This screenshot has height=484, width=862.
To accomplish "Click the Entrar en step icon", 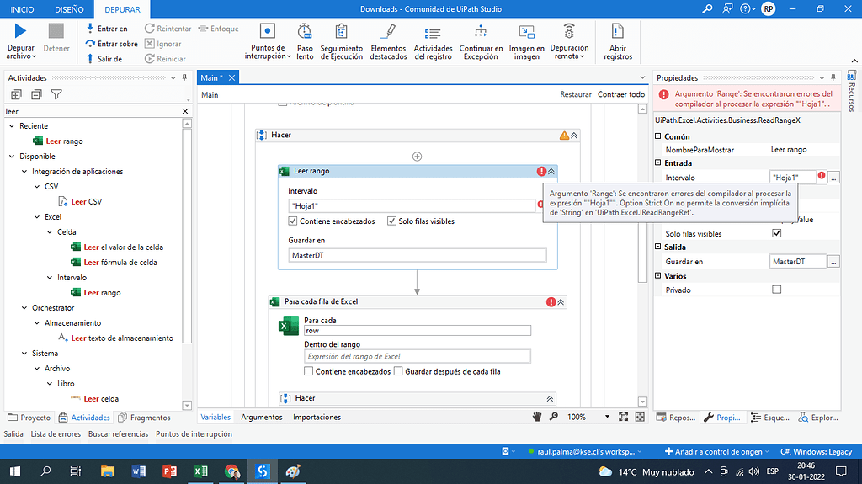I will click(x=90, y=28).
